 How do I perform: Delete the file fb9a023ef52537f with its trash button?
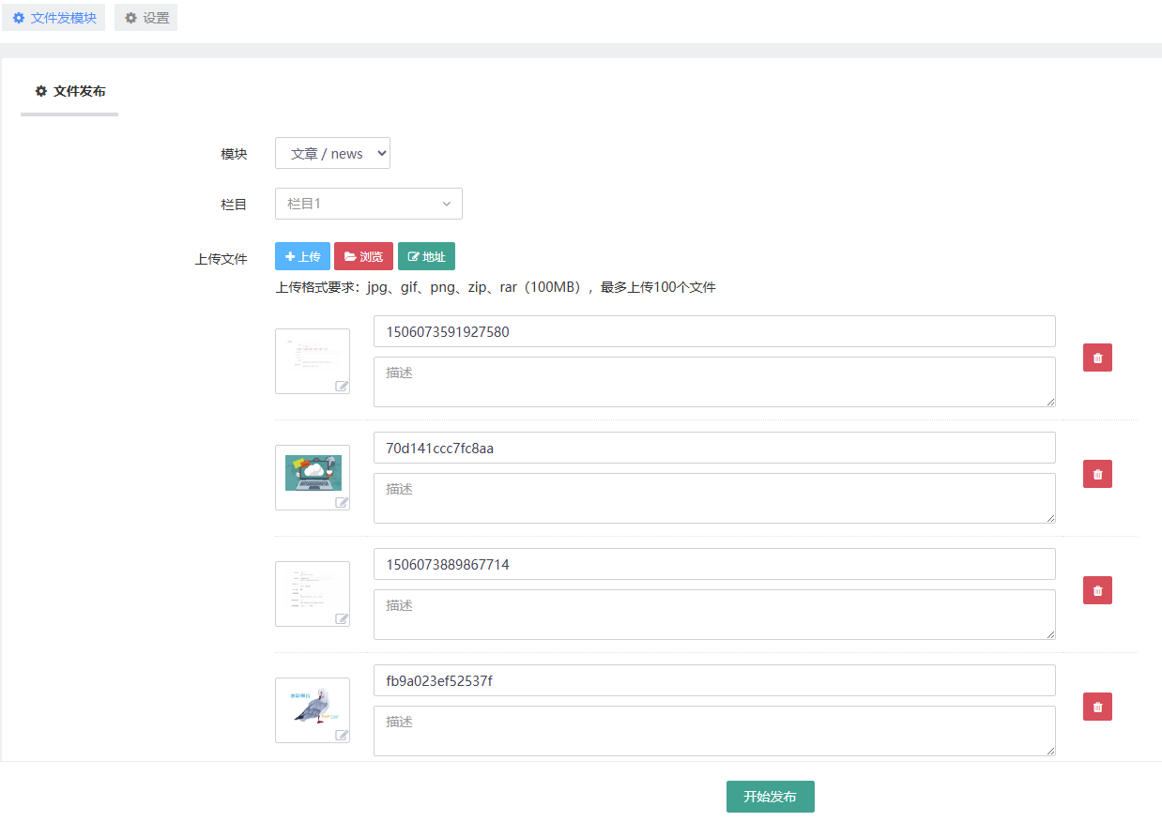point(1097,707)
